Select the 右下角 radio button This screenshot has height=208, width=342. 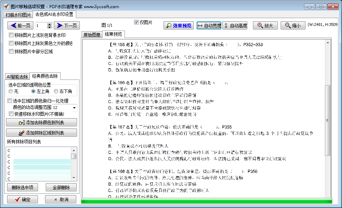[x=56, y=92]
